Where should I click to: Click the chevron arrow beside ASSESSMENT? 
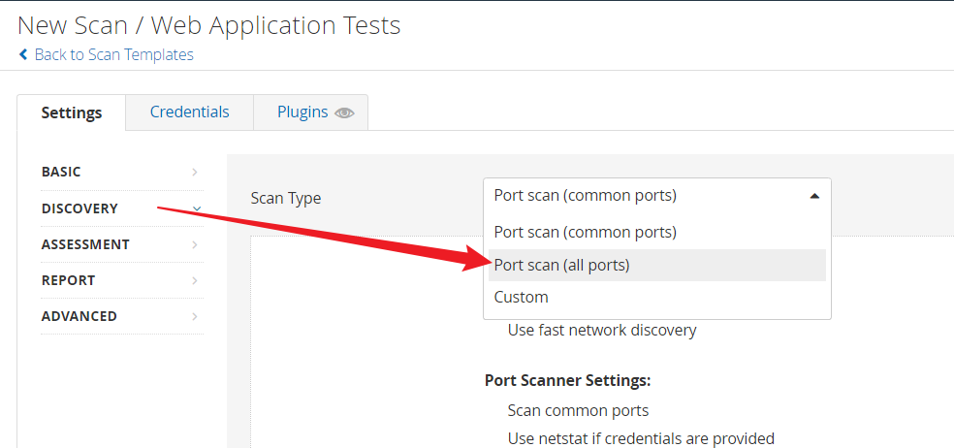[x=195, y=245]
